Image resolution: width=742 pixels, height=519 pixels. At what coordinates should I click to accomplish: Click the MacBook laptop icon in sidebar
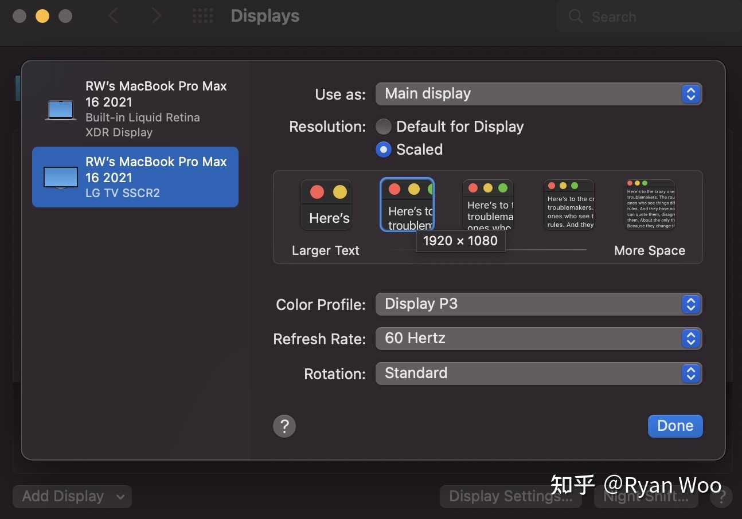click(61, 109)
